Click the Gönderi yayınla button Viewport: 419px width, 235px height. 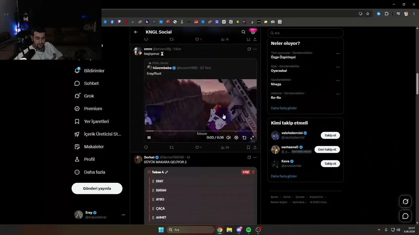tap(97, 188)
